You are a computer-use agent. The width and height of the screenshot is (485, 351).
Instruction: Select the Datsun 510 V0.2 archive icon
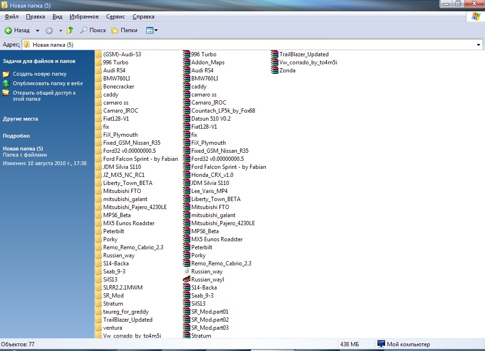pos(187,119)
